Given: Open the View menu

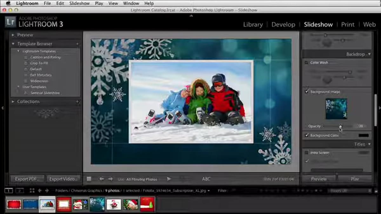Looking at the screenshot, I should pos(113,3).
